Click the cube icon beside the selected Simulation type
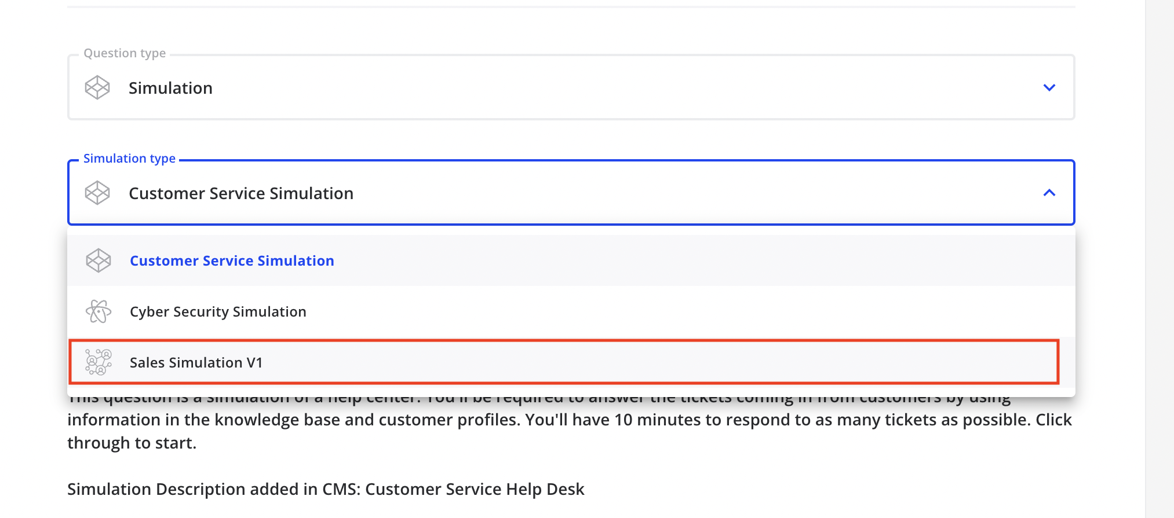 click(97, 193)
